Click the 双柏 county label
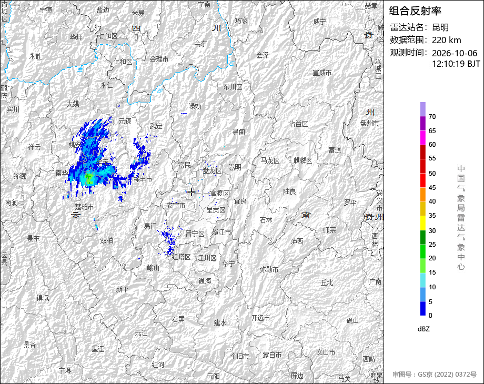Image resolution: width=484 pixels, height=384 pixels. [106, 240]
